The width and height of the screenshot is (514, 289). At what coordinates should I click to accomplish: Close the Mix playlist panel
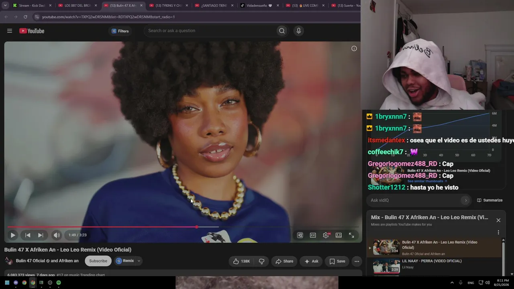[498, 220]
